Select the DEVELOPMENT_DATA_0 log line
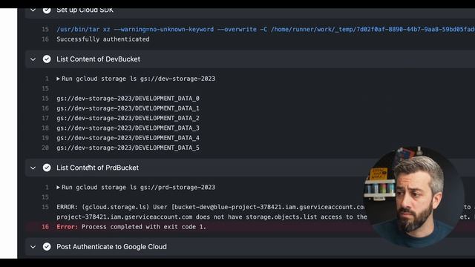 128,99
